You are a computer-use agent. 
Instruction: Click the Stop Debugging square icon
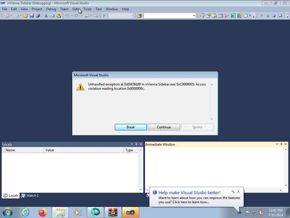[274, 16]
